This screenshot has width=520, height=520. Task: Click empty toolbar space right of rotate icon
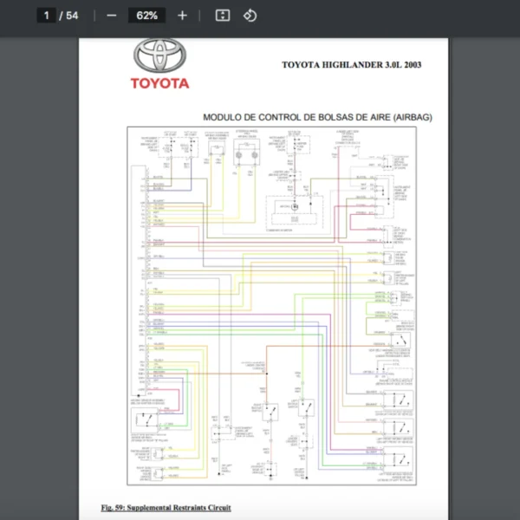[x=390, y=16]
